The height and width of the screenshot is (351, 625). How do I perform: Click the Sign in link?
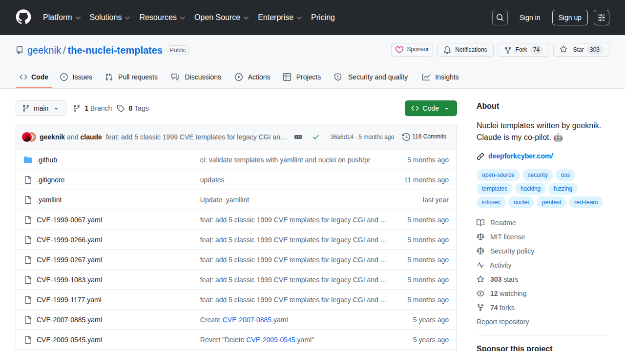pyautogui.click(x=530, y=18)
